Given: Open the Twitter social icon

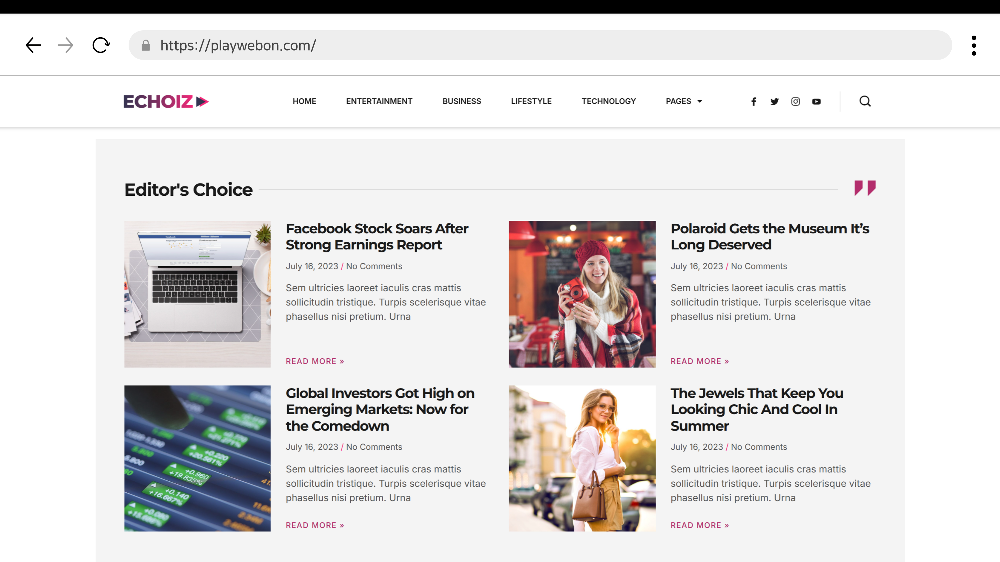Looking at the screenshot, I should (774, 102).
